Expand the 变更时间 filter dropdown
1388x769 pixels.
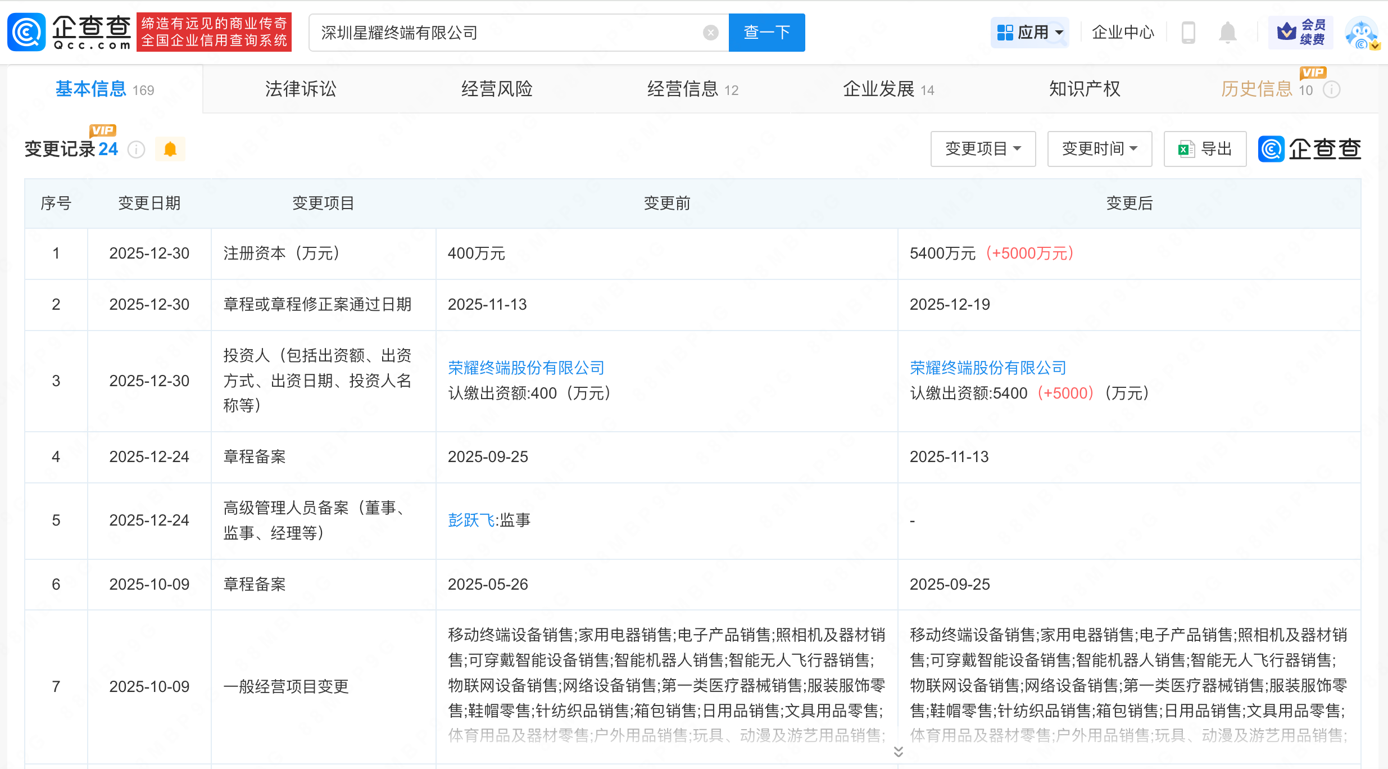pyautogui.click(x=1099, y=149)
